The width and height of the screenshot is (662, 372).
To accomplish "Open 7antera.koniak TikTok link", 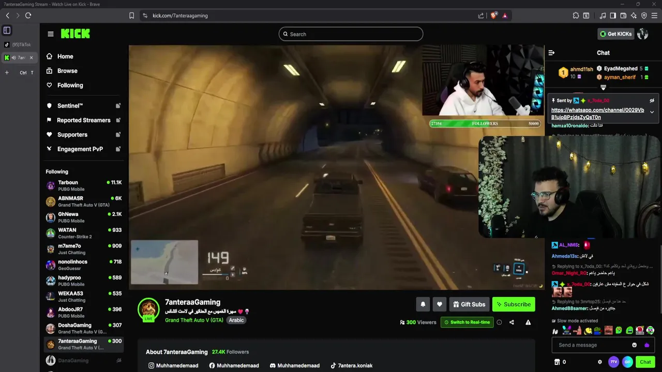I will click(x=351, y=366).
